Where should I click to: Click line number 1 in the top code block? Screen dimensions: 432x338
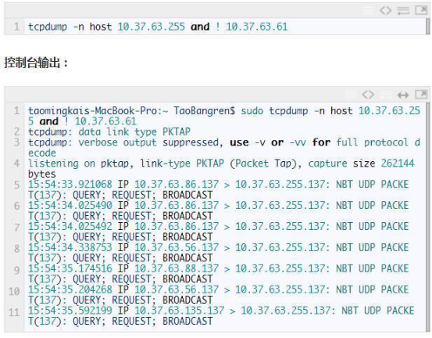(x=16, y=27)
